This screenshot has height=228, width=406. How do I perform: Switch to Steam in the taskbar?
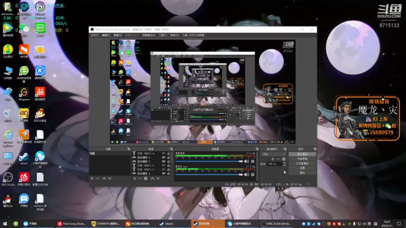tap(174, 224)
